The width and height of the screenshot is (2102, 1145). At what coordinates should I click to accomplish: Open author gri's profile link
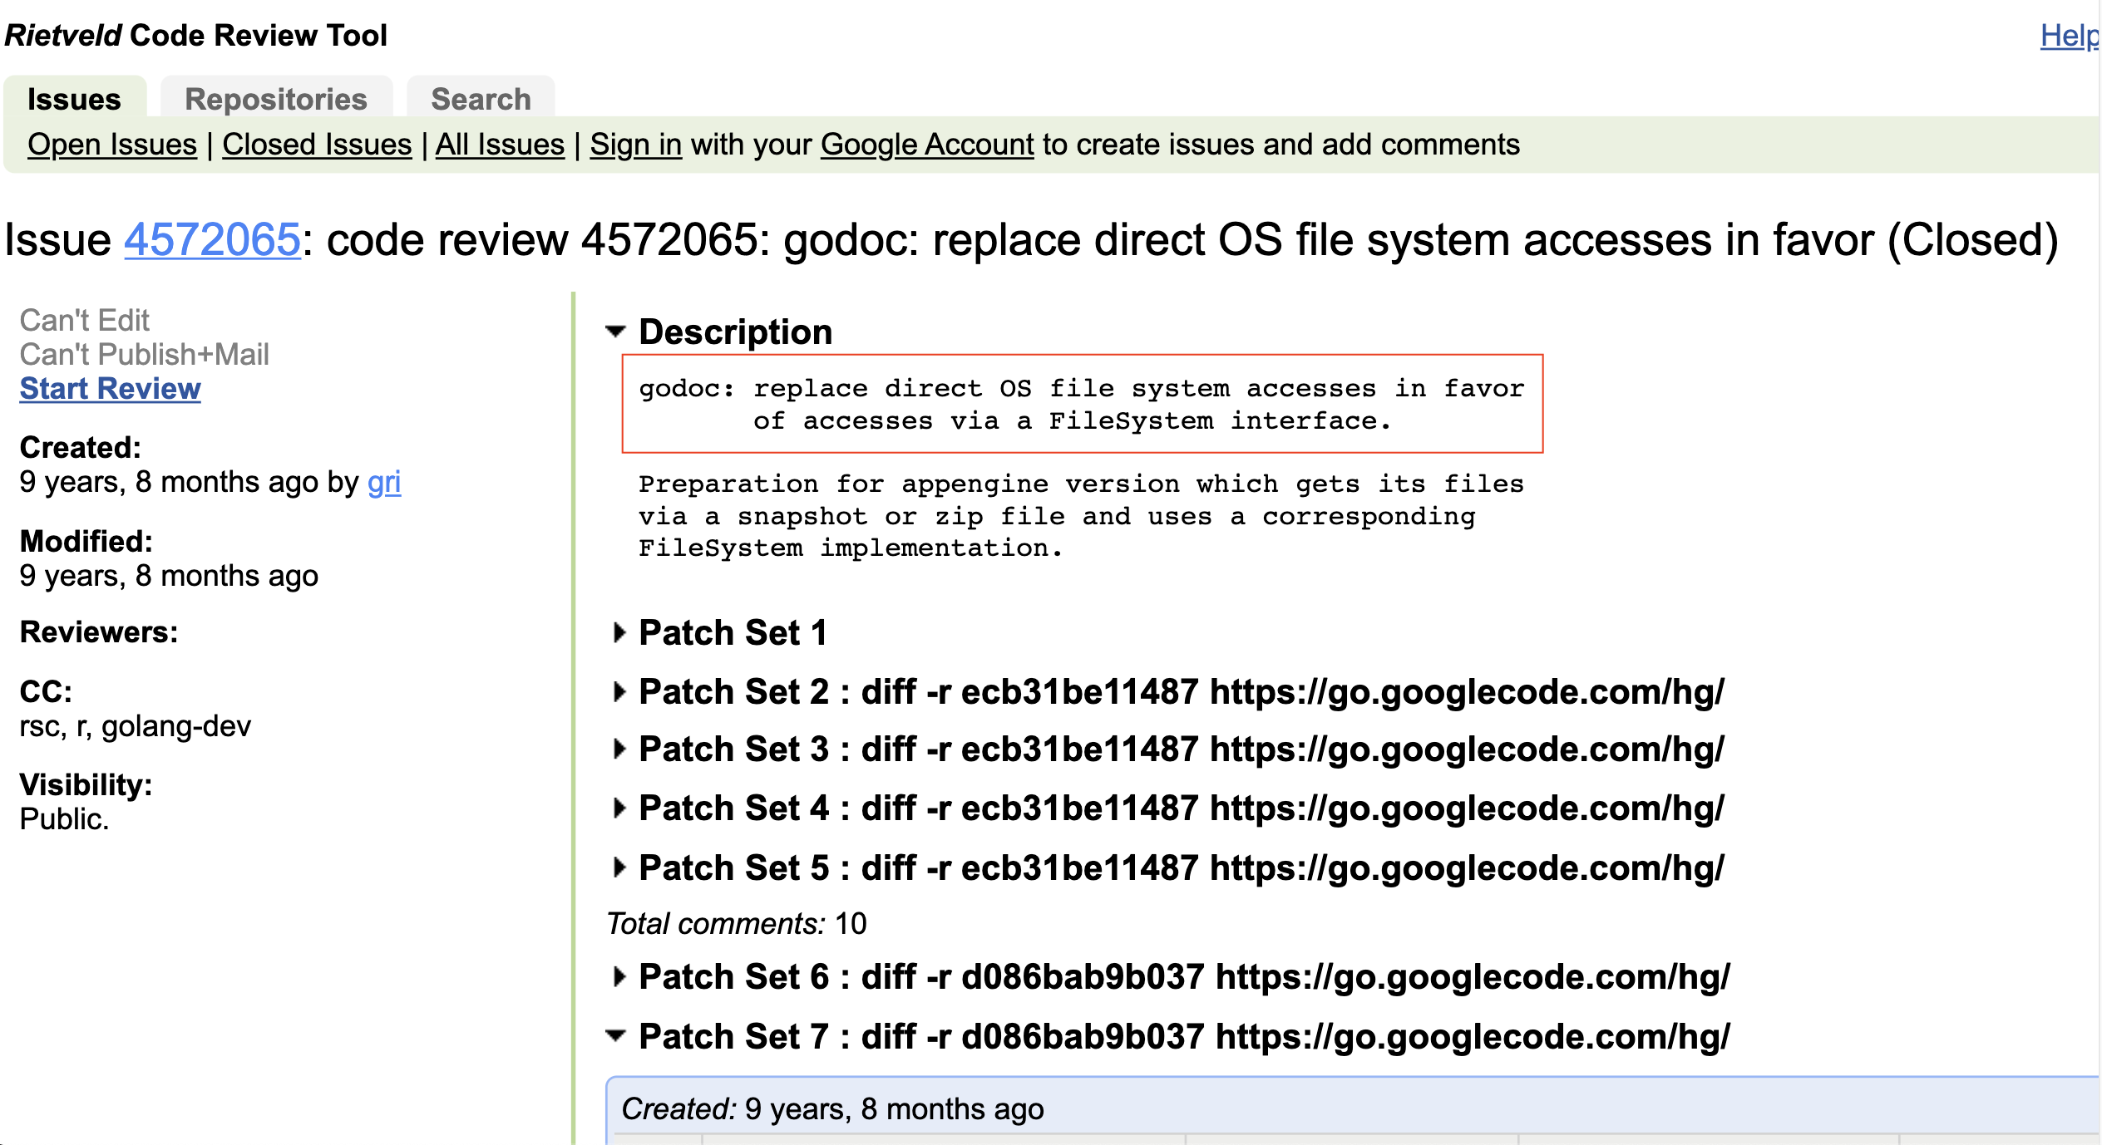point(384,482)
